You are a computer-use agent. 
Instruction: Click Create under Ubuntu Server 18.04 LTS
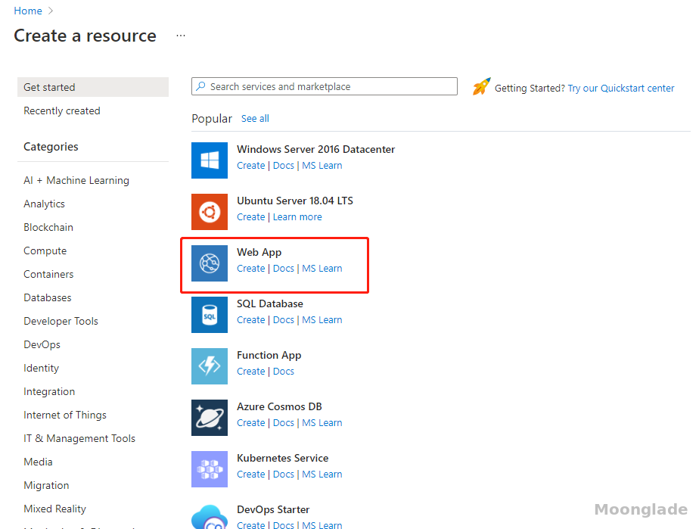click(250, 216)
